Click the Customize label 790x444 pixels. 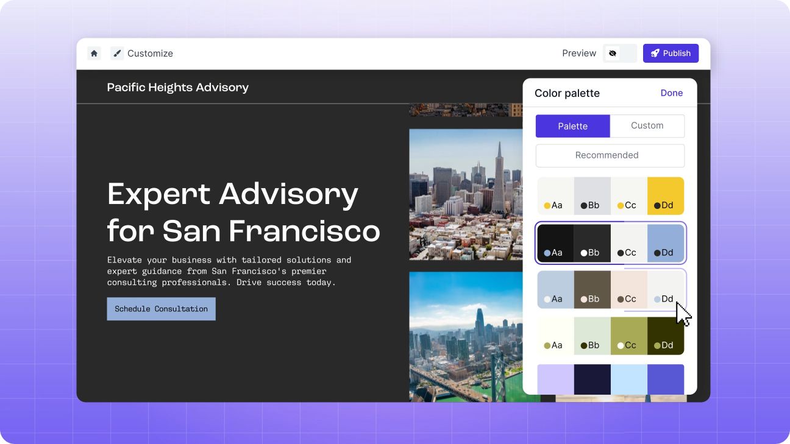[150, 54]
